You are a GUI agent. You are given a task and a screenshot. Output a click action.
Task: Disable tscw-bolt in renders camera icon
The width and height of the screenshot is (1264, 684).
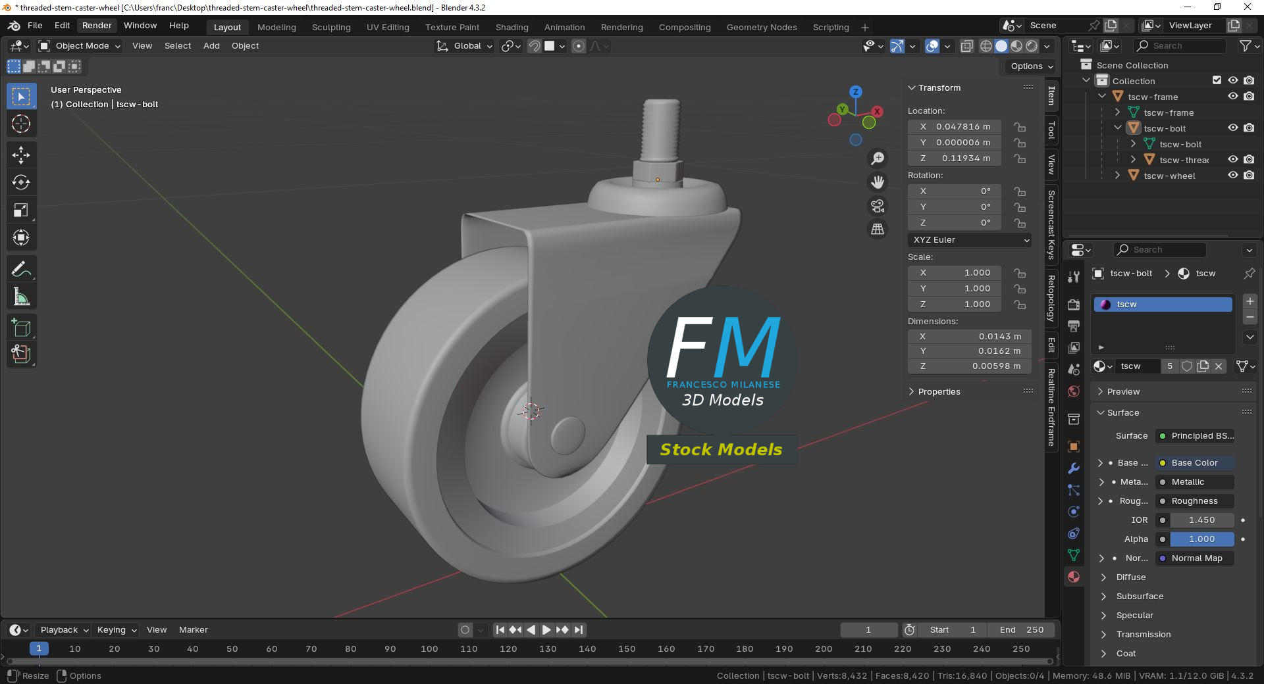point(1249,128)
